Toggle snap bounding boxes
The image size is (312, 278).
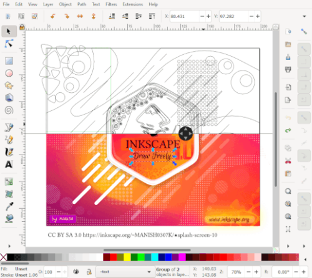coord(304,49)
